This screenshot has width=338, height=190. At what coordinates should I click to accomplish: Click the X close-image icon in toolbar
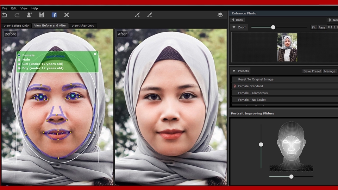(67, 15)
